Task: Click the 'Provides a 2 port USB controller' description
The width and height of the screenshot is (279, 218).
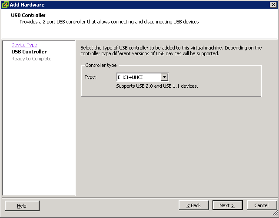Action: (x=109, y=22)
